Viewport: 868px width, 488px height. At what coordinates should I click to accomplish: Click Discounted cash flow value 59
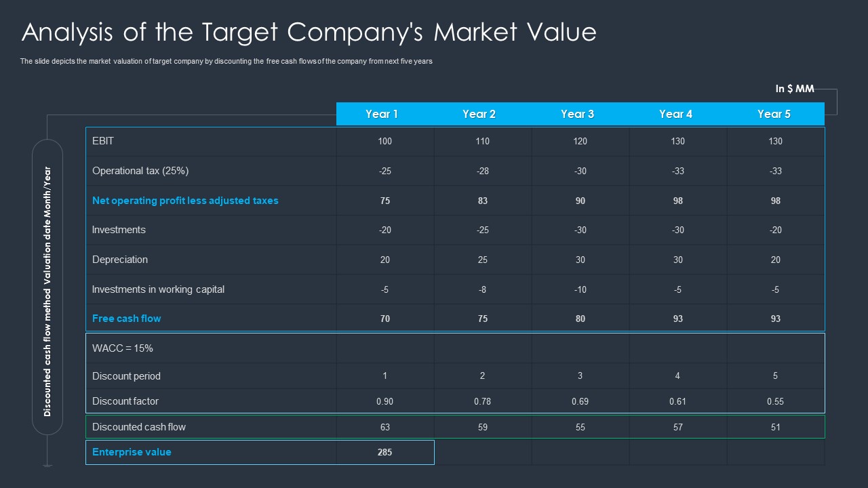[483, 427]
